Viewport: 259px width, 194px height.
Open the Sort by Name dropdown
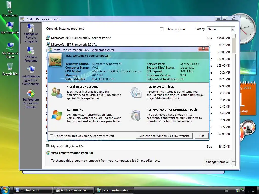(233, 29)
